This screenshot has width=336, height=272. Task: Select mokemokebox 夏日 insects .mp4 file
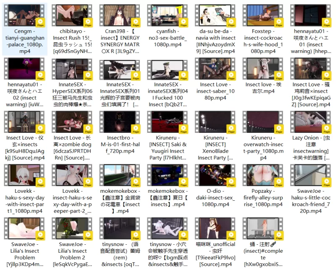point(168,186)
